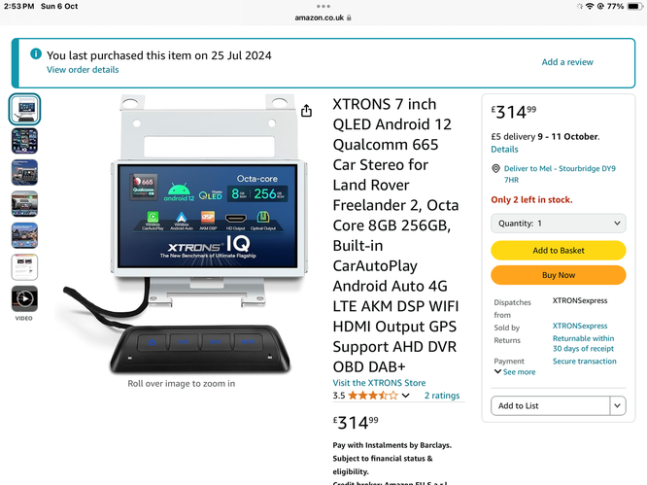The height and width of the screenshot is (485, 647).
Task: Tap the battery icon in status bar
Action: 635,6
